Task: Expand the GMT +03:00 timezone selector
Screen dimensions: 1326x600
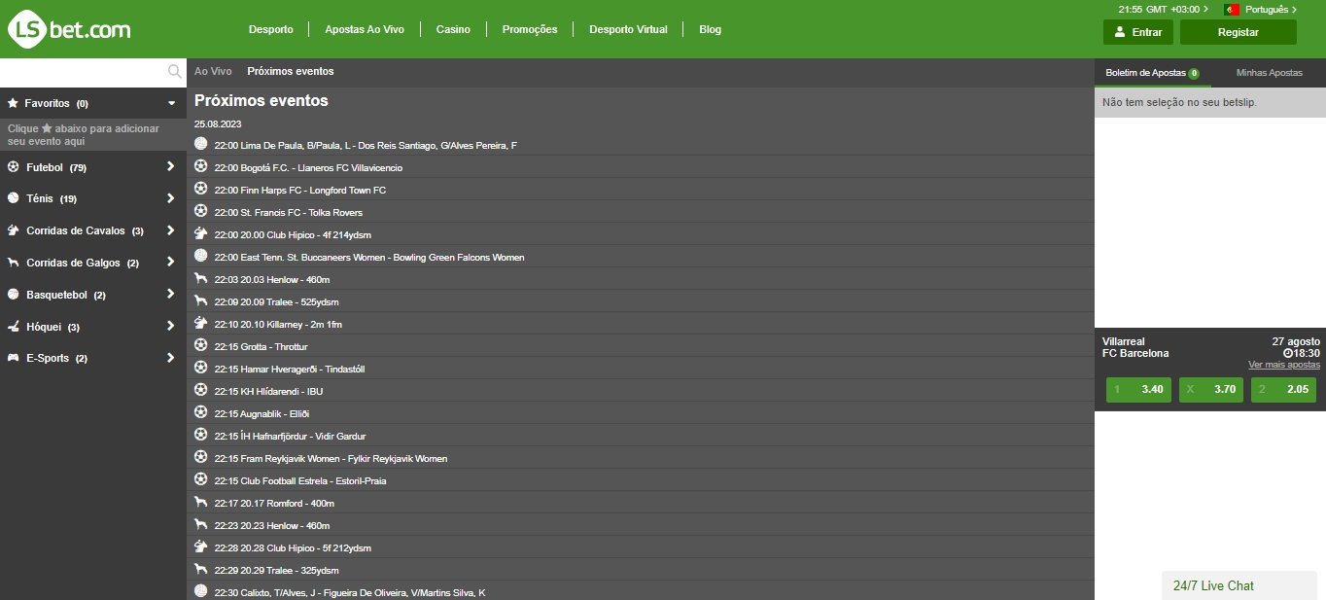Action: point(1162,10)
